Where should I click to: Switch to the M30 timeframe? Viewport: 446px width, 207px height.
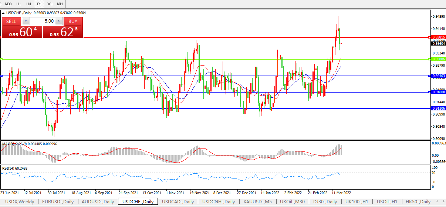[x=8, y=4]
